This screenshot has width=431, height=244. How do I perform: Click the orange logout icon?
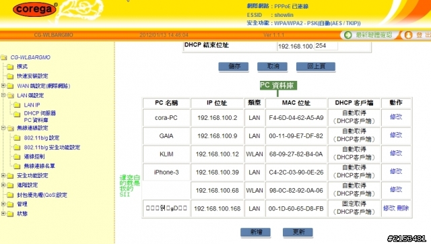(x=408, y=35)
